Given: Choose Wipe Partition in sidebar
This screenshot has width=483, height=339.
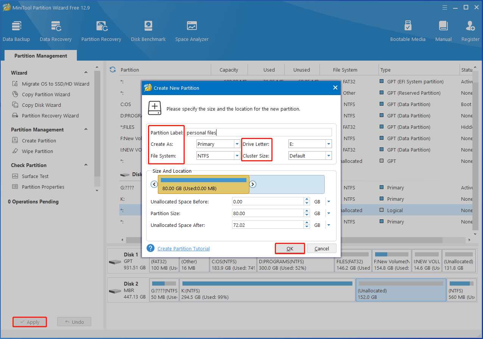Looking at the screenshot, I should [33, 151].
